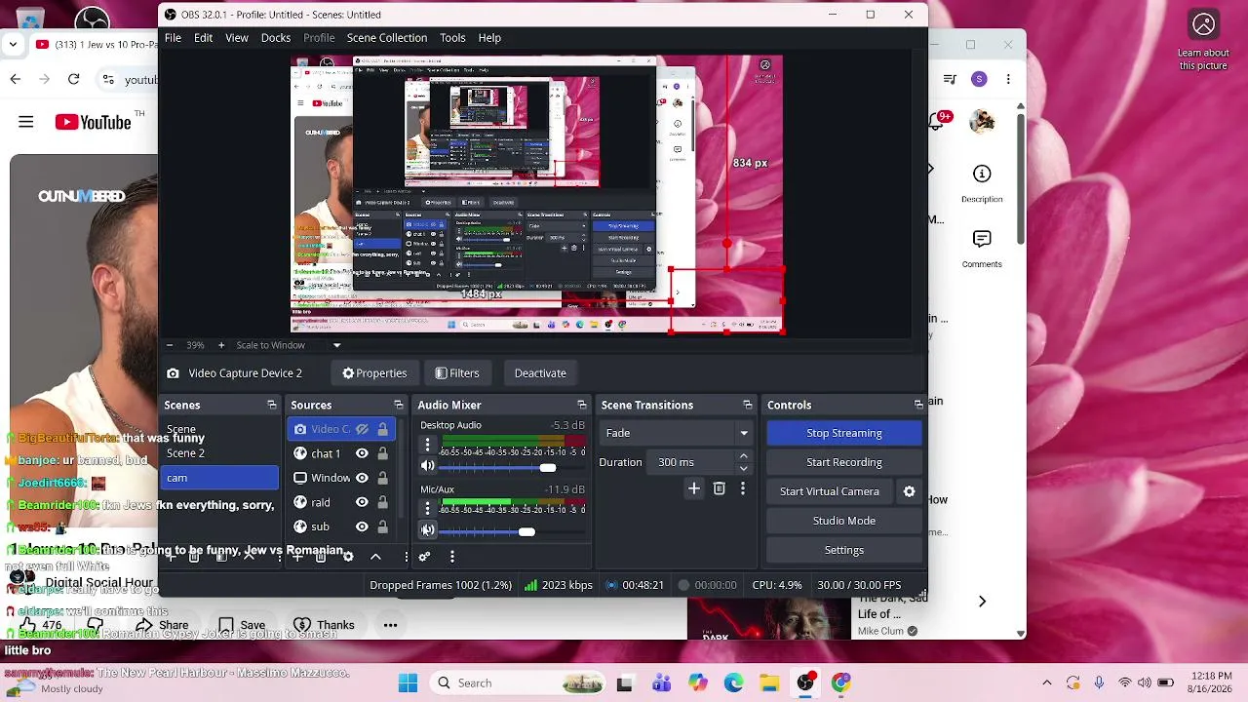Hide the sub source
Image resolution: width=1248 pixels, height=702 pixels.
click(362, 526)
